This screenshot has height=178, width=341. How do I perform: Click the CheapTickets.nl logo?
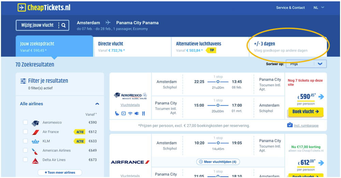(x=44, y=7)
